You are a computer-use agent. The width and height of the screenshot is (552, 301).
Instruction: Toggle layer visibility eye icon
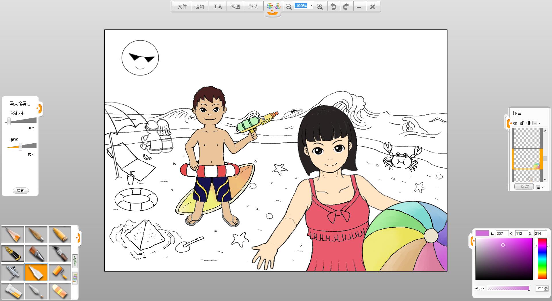(x=515, y=123)
